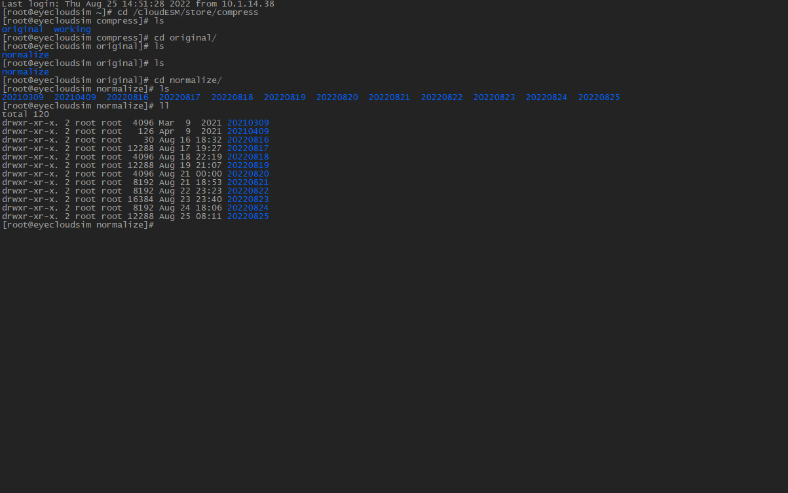
Task: Click 20220822 in the horizontal ls output
Action: click(441, 97)
